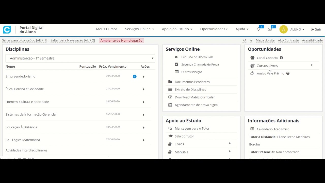This screenshot has width=325, height=183.
Task: Open Ética, Política e Sociedade discipline
Action: click(x=25, y=89)
